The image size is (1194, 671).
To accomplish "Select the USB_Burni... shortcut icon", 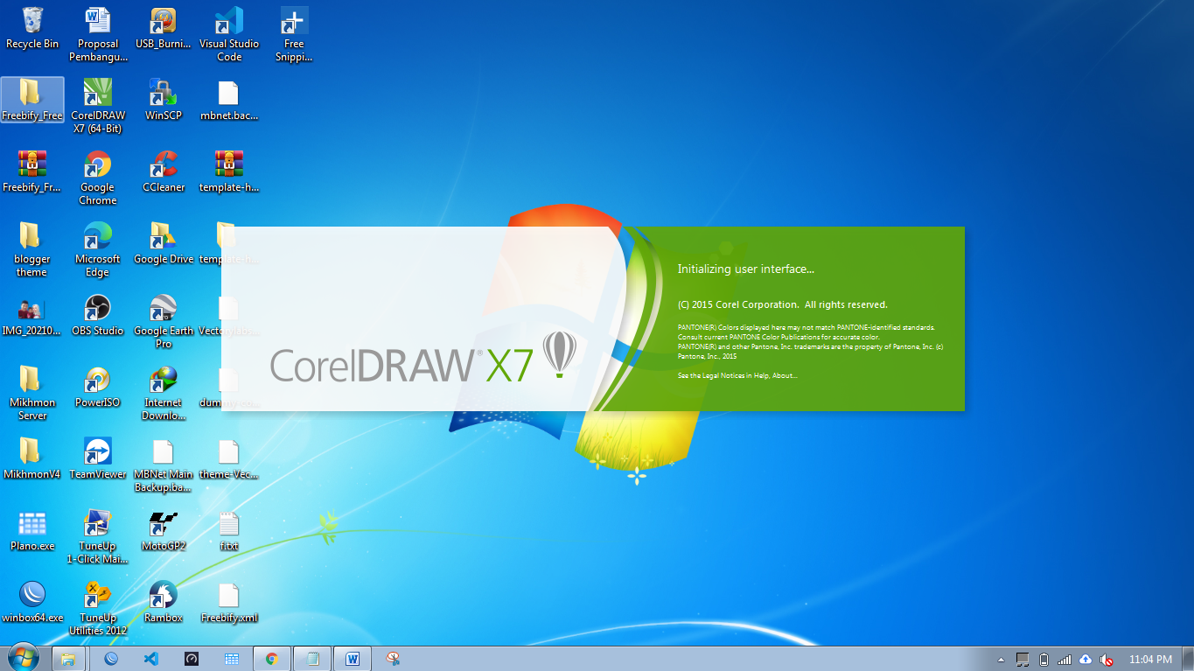I will (163, 28).
